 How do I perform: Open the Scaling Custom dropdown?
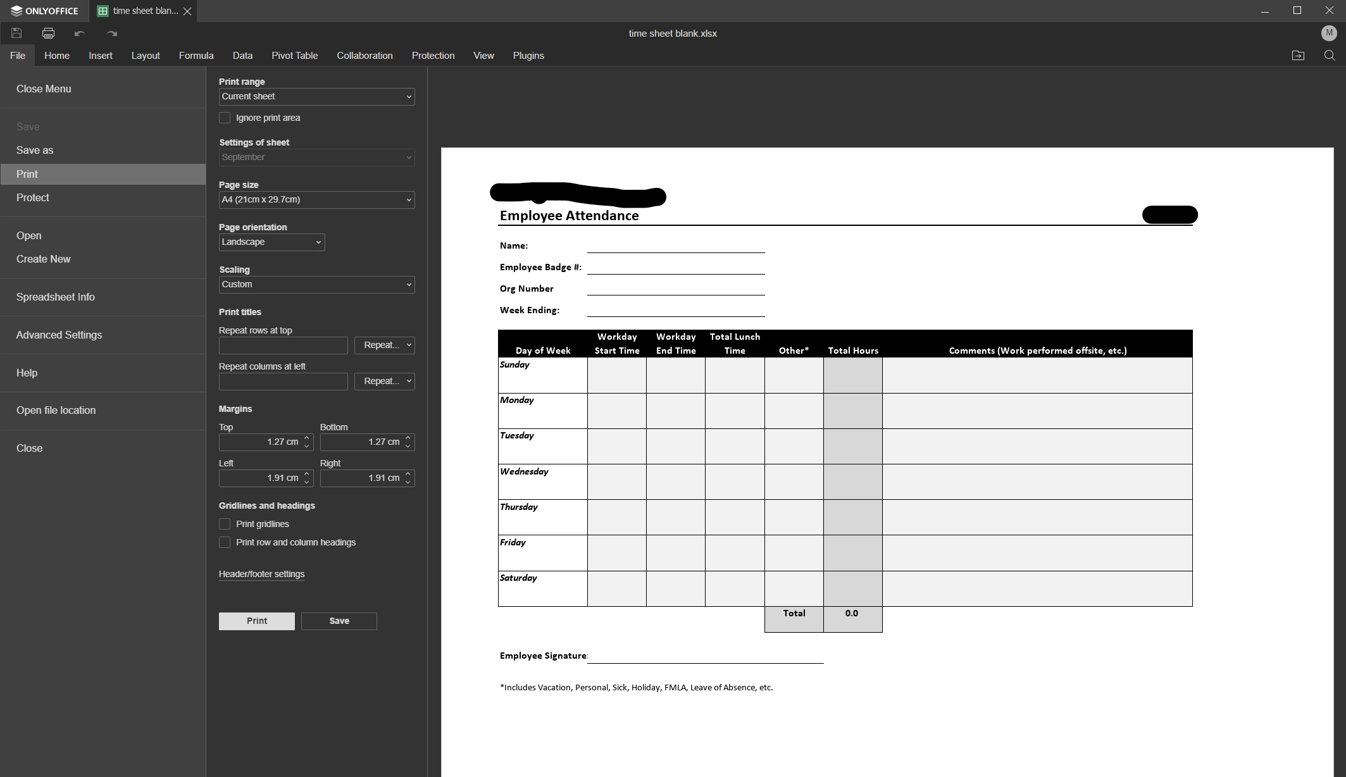[x=316, y=285]
